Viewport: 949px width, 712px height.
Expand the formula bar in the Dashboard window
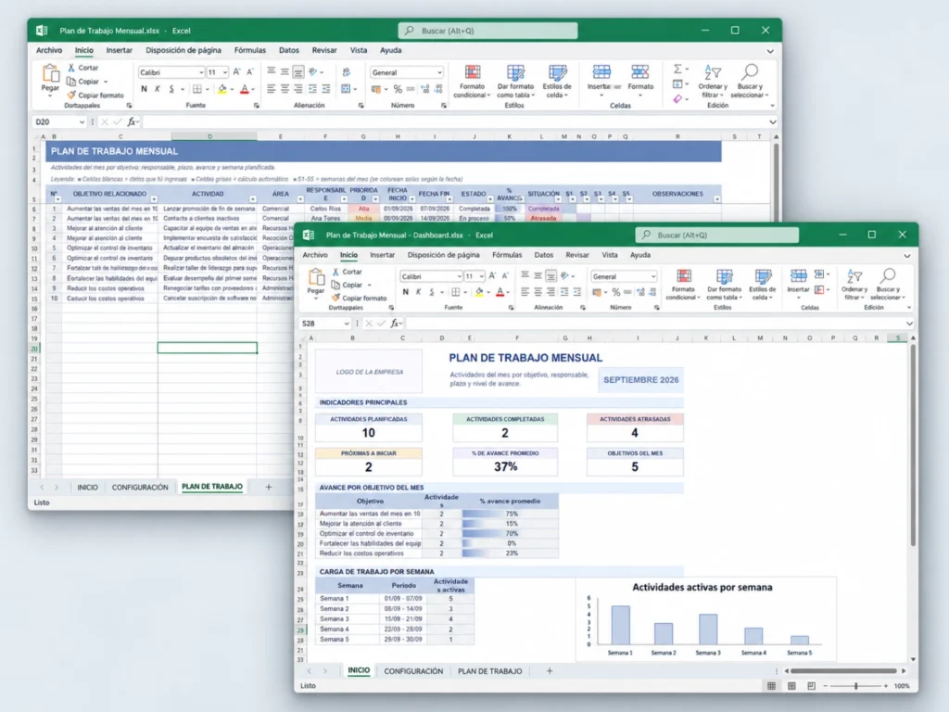point(909,324)
